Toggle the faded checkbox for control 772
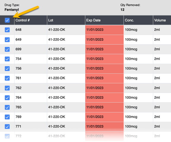The height and width of the screenshot is (142, 171). pos(7,136)
